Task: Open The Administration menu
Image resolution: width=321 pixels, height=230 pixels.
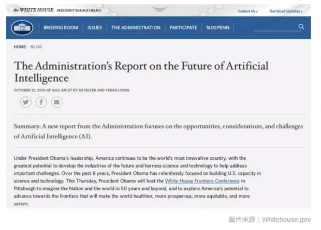Action: pyautogui.click(x=136, y=28)
